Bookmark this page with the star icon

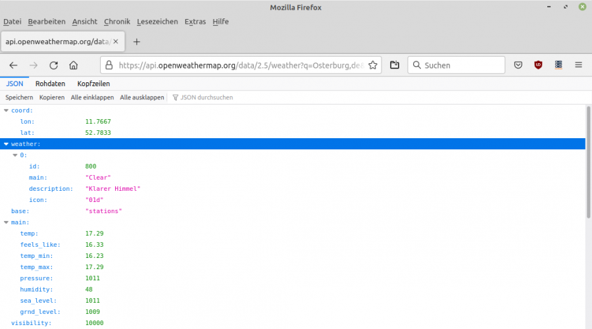(373, 65)
